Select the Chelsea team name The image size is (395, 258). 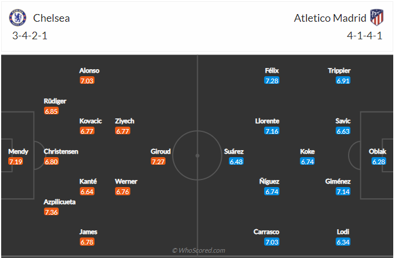(x=52, y=18)
